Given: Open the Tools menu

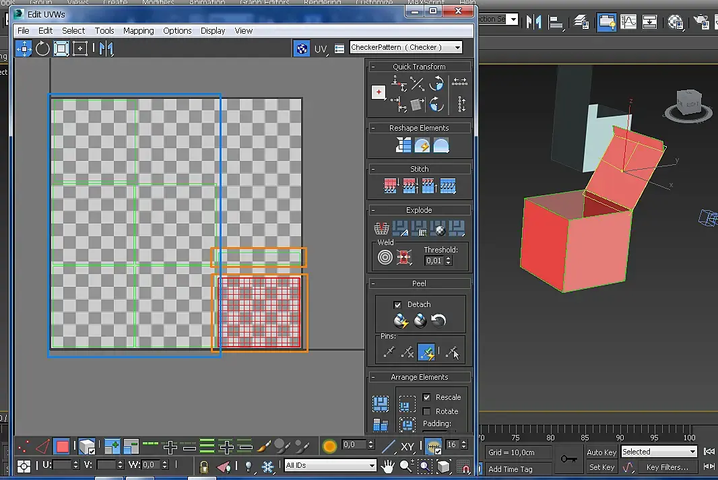Looking at the screenshot, I should (104, 30).
